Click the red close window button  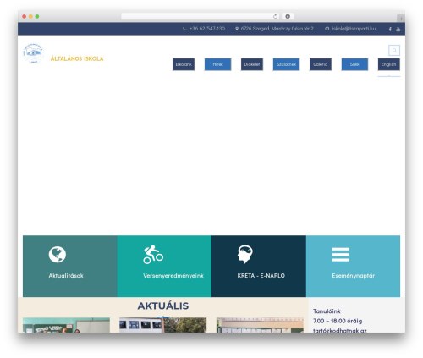point(25,17)
